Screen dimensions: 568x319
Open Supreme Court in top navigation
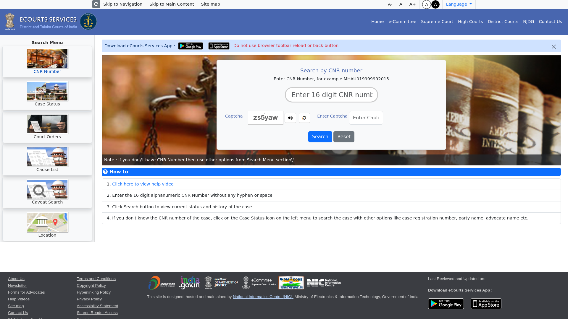(x=437, y=22)
